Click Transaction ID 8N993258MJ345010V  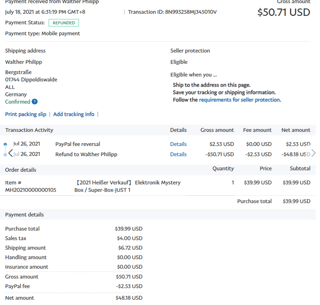[x=172, y=12]
